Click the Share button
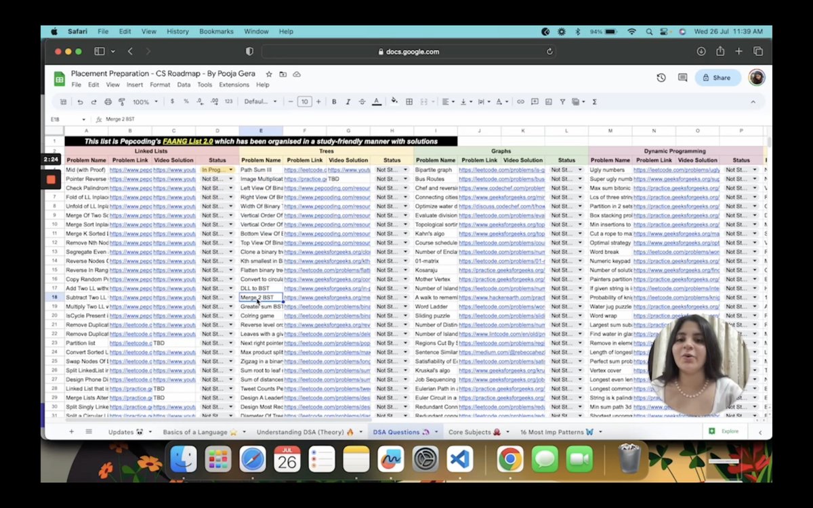 [717, 78]
